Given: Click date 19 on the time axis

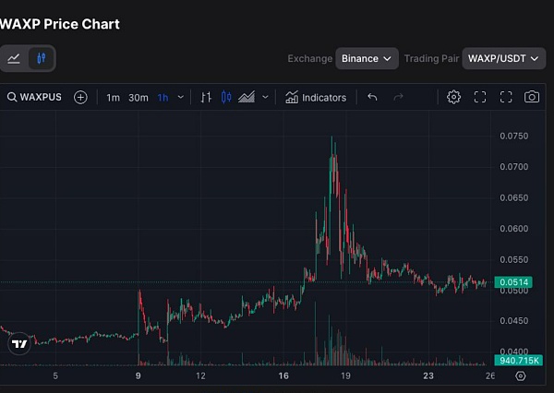Looking at the screenshot, I should tap(345, 376).
